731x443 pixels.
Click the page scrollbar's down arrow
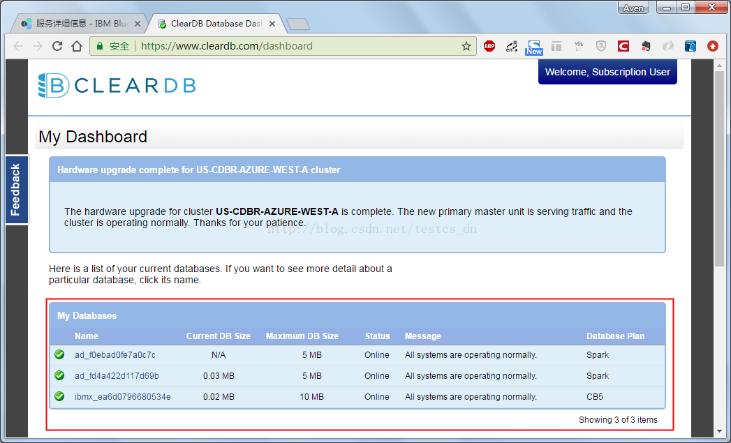719,432
